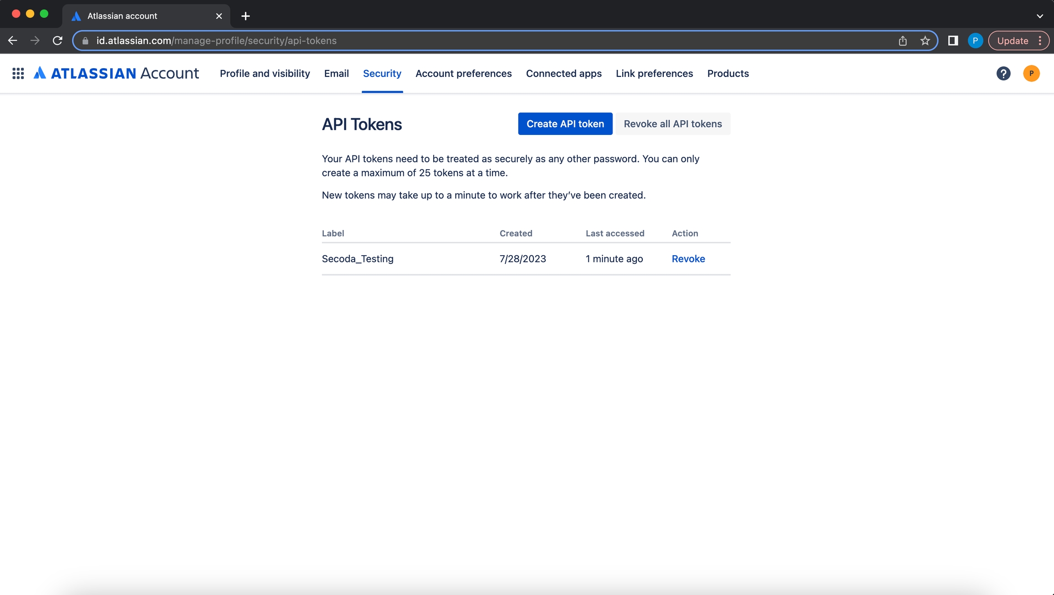Screen dimensions: 1054x595
Task: Click the API Tokens heading
Action: pyautogui.click(x=361, y=124)
